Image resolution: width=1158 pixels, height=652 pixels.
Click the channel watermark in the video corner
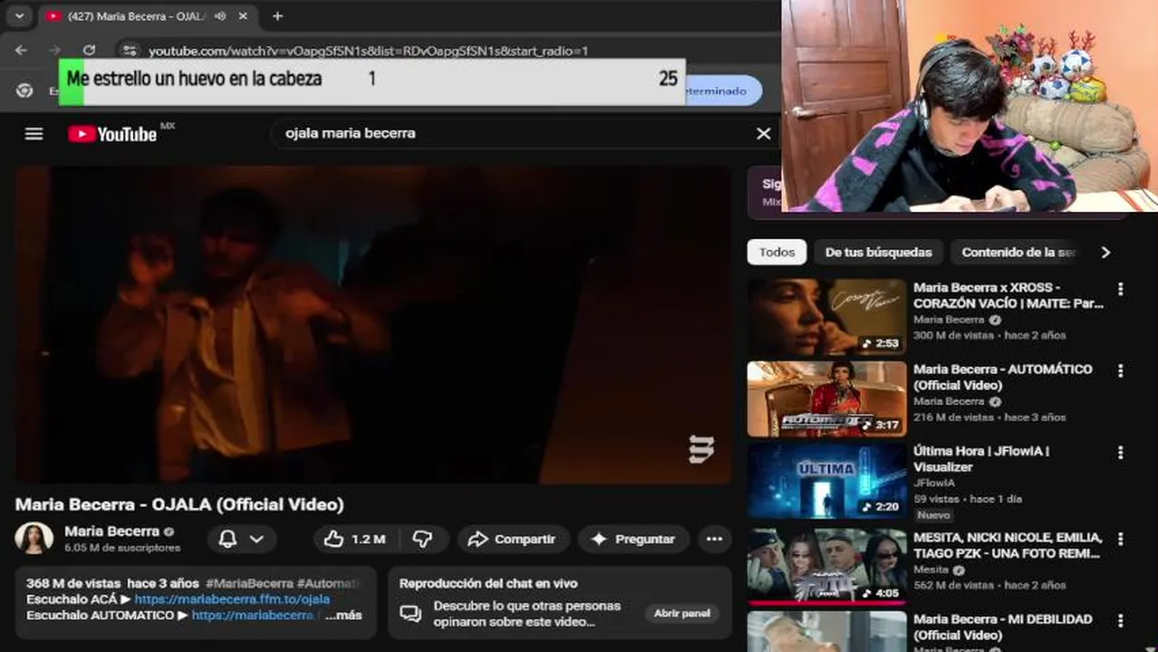(x=701, y=449)
